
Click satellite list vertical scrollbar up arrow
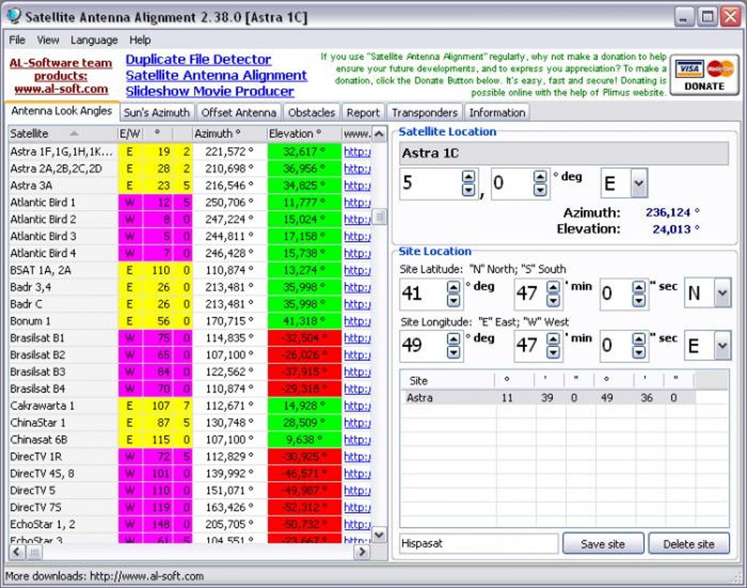coord(379,134)
